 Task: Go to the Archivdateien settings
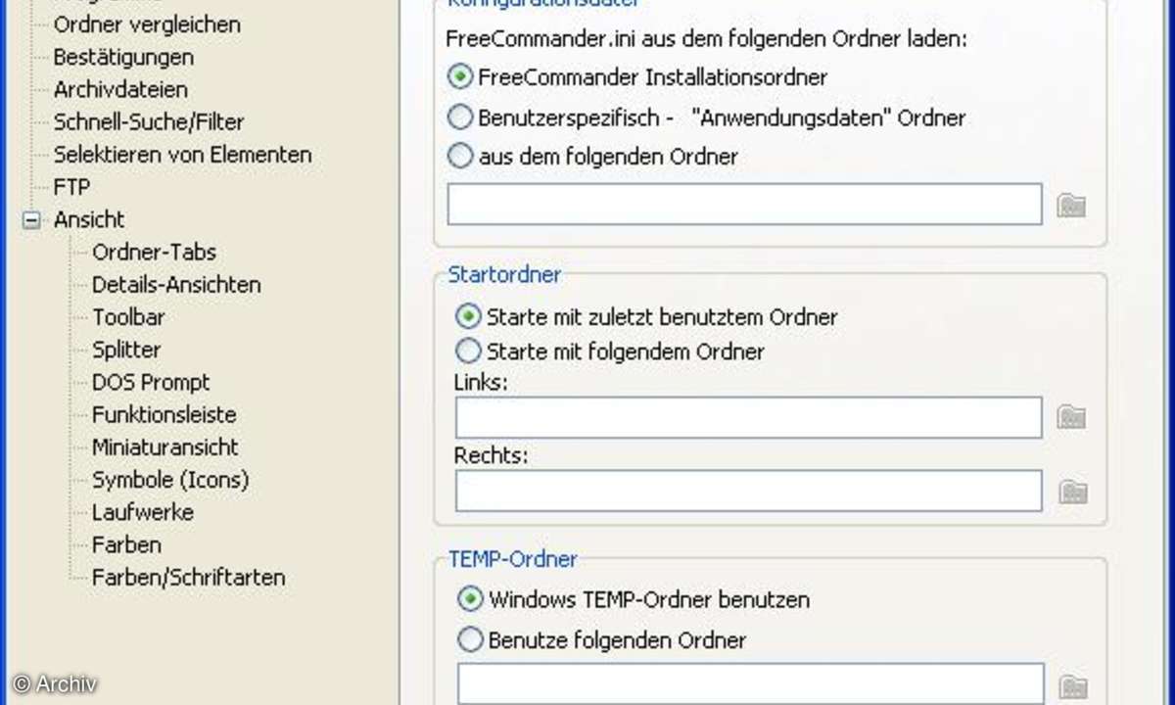(120, 89)
